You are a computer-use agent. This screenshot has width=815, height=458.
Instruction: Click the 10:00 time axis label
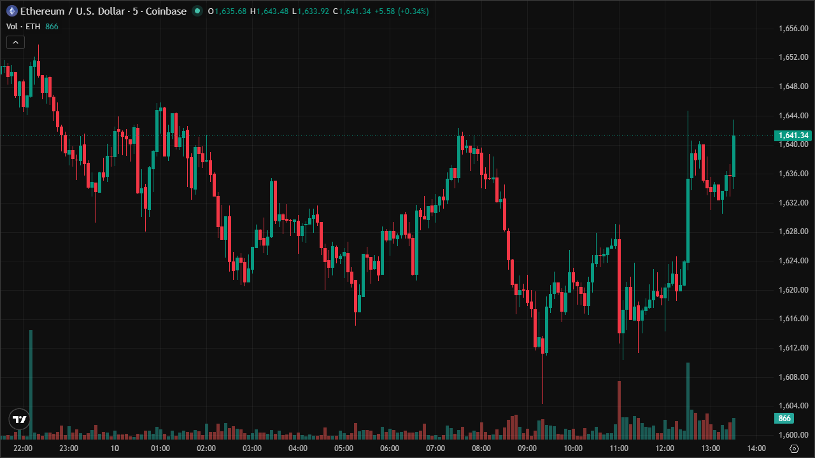573,448
